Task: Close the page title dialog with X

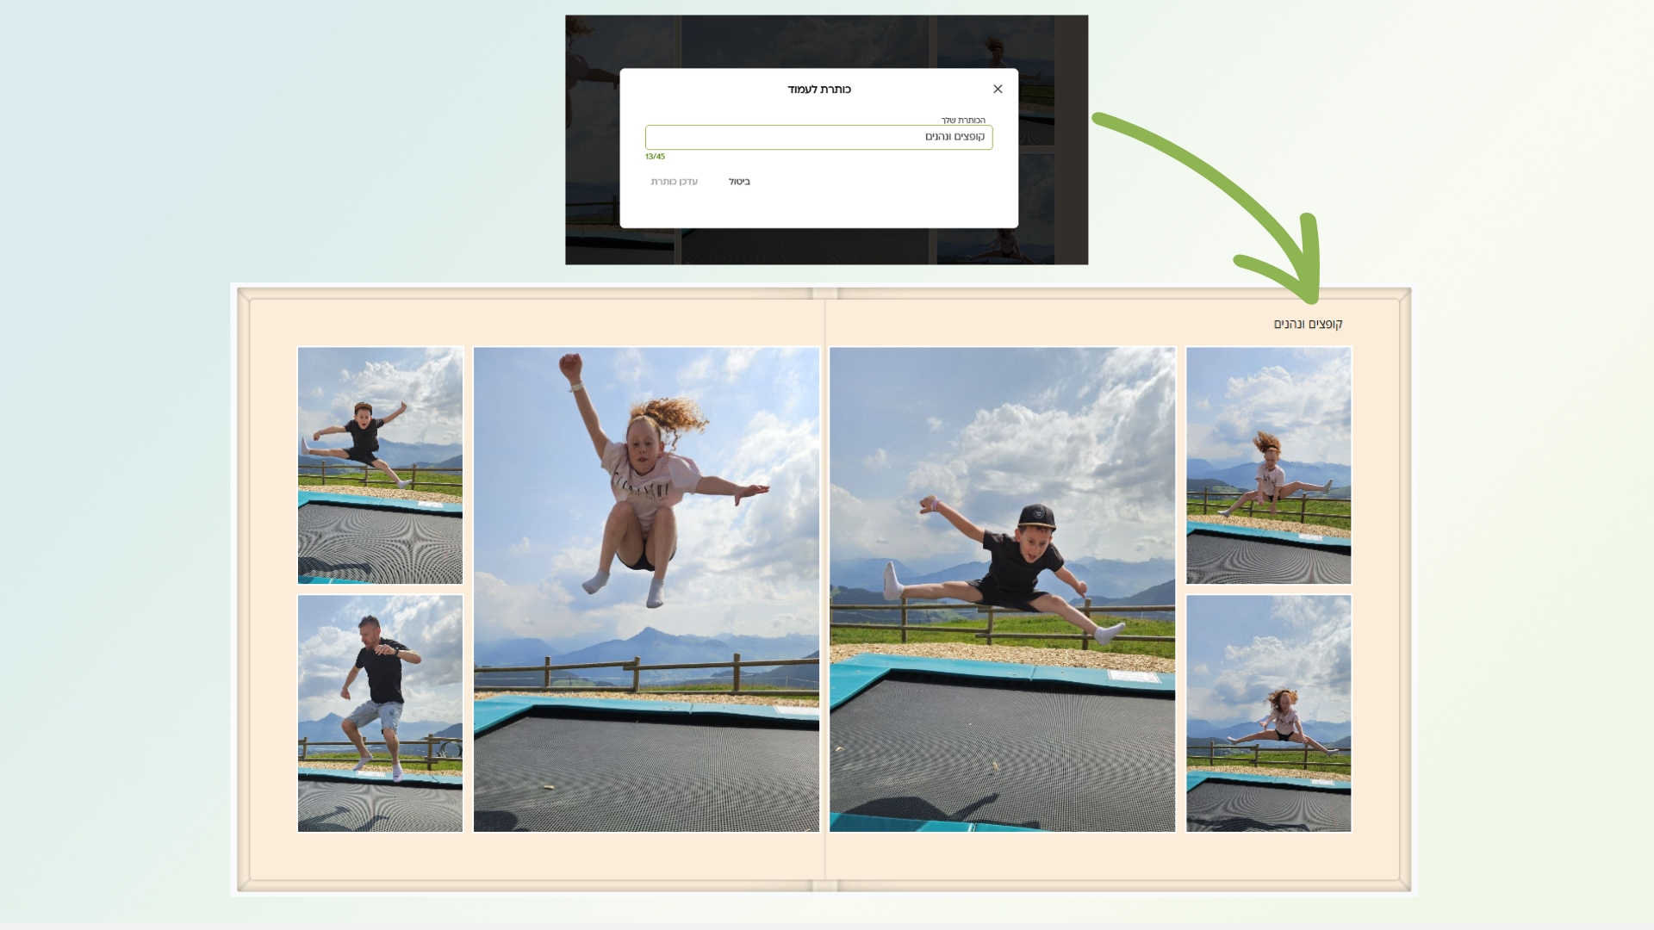Action: (x=998, y=89)
